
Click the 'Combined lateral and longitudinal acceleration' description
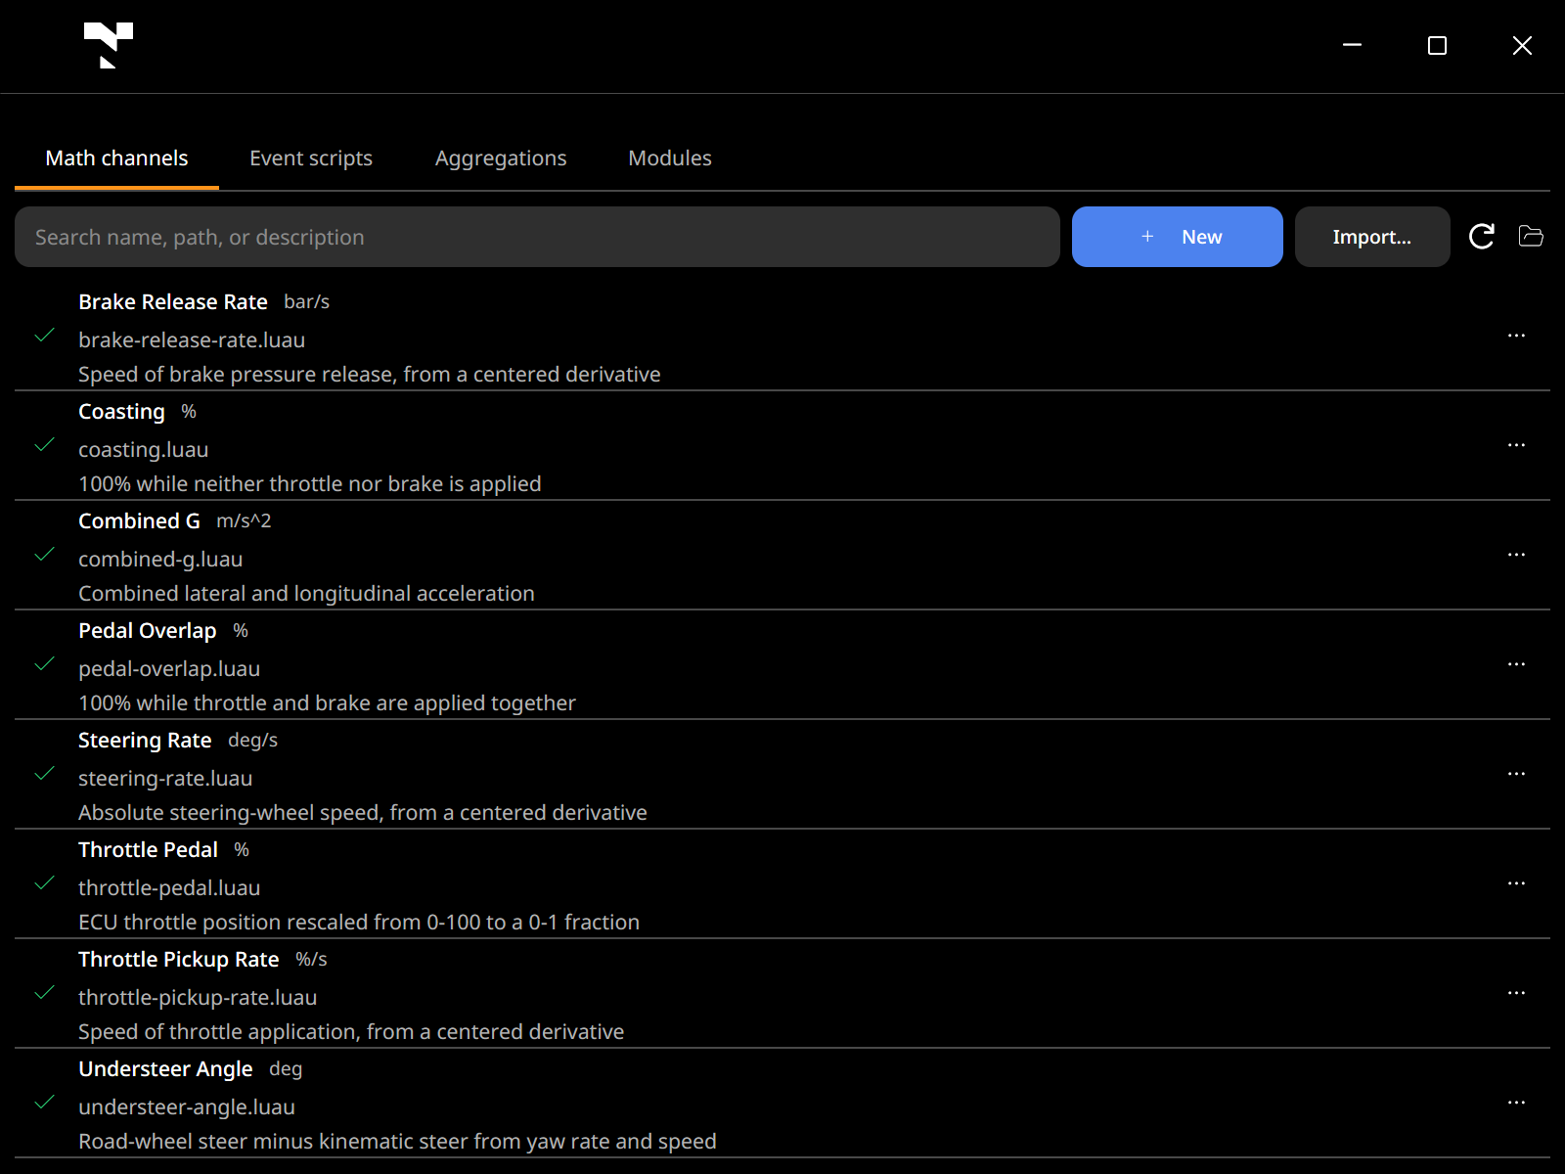[306, 594]
